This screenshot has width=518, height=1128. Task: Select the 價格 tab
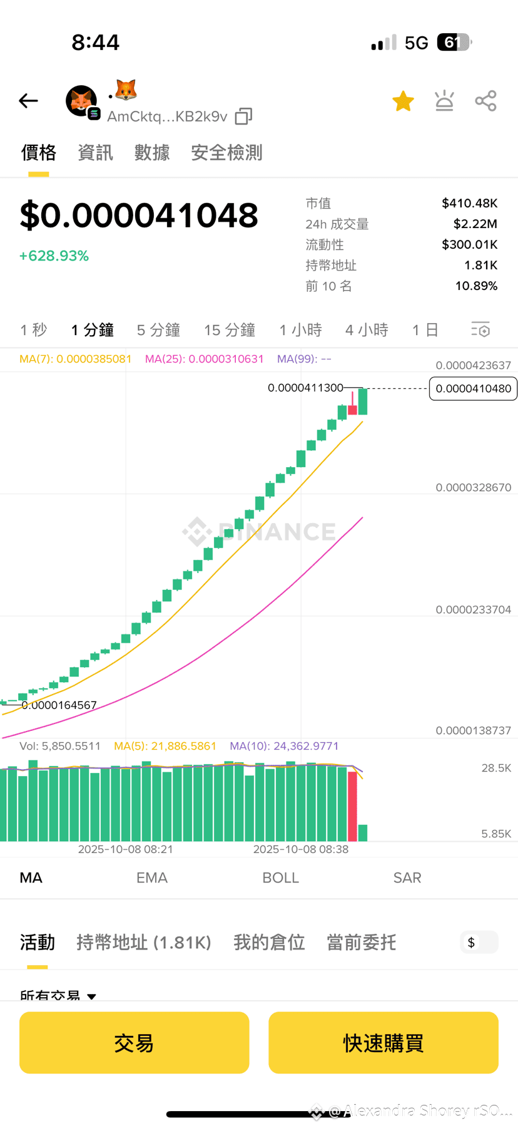tap(38, 153)
